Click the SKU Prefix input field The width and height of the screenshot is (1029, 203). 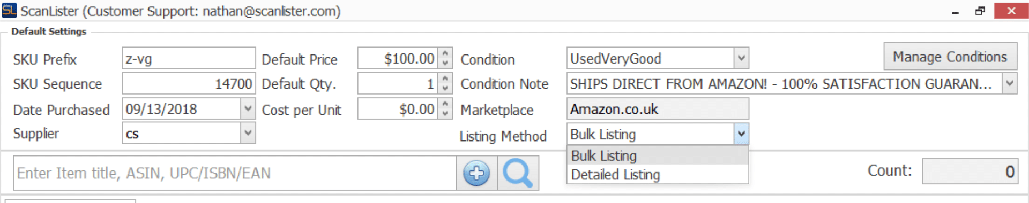coord(189,58)
